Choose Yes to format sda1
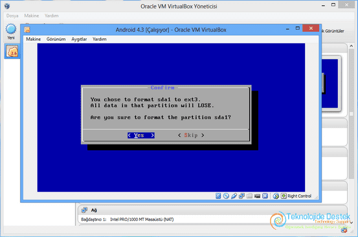The width and height of the screenshot is (358, 237). point(141,135)
